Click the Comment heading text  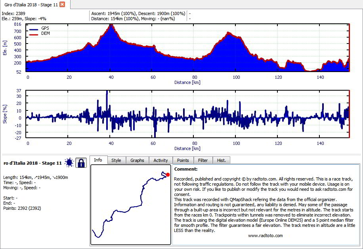186,169
